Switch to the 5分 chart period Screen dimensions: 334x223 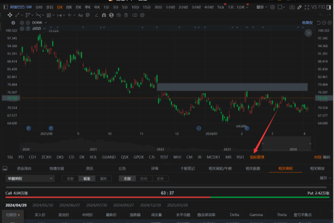pos(125,7)
